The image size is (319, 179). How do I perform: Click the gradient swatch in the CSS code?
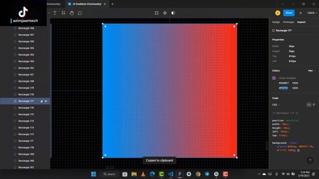coord(299,150)
